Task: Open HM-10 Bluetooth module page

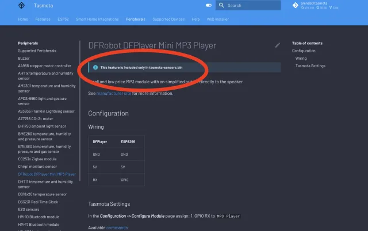Action: coord(39,217)
